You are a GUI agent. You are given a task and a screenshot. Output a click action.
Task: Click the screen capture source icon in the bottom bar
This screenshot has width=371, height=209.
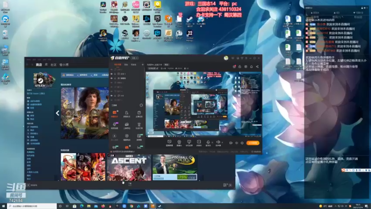pos(169,143)
